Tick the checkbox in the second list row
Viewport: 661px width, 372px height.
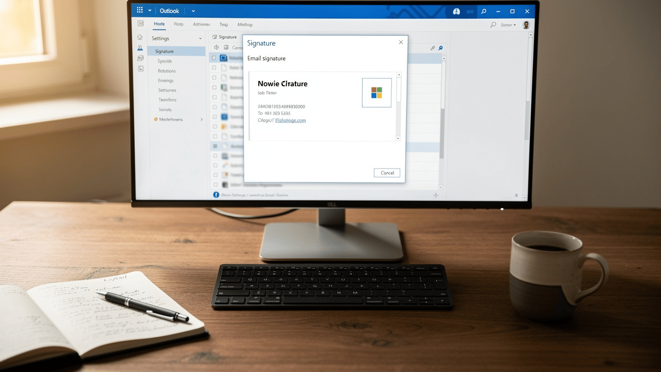[x=214, y=68]
